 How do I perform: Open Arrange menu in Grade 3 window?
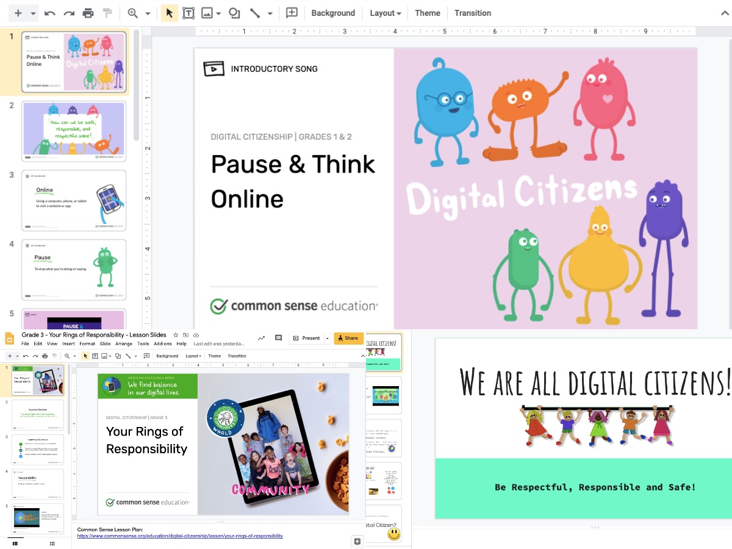pyautogui.click(x=124, y=344)
